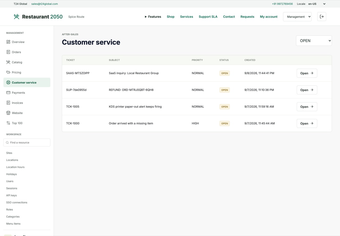
Task: Open Location hours in workspace list
Action: point(15,167)
